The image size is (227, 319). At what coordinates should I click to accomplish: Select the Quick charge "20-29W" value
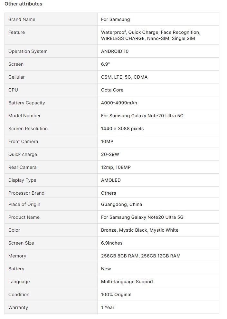click(x=110, y=154)
